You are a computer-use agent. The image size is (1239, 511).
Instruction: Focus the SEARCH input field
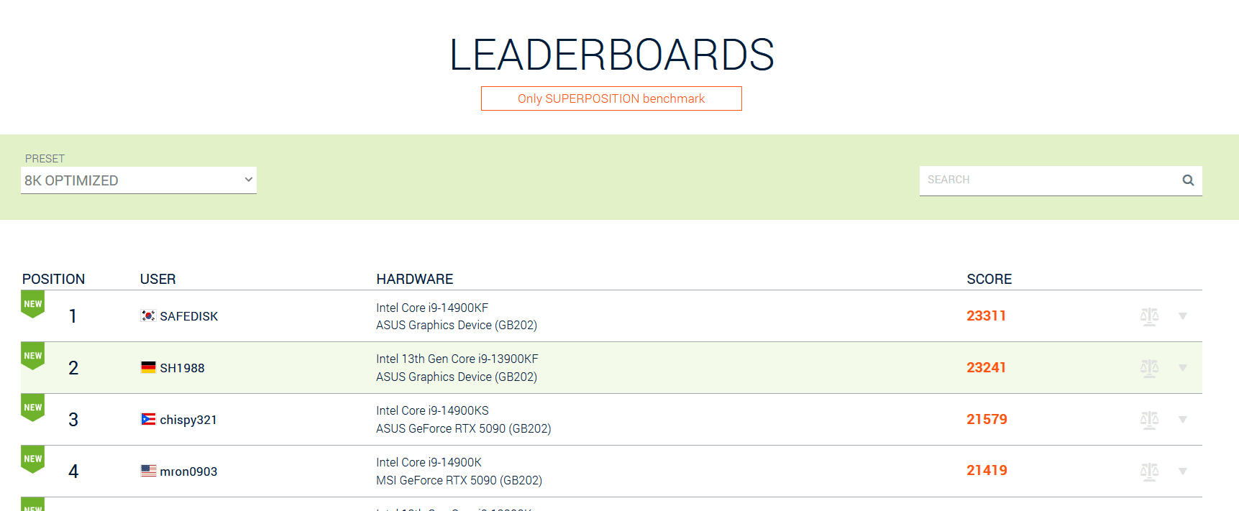pos(1050,180)
